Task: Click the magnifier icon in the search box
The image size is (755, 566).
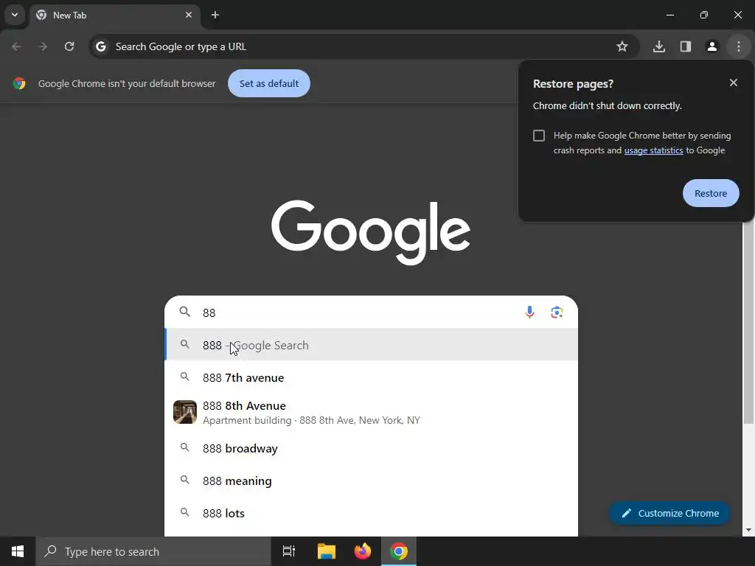Action: pyautogui.click(x=184, y=312)
